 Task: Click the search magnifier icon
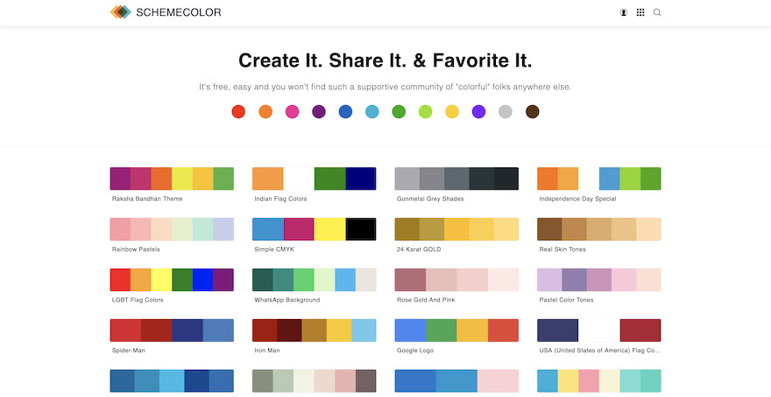[x=657, y=13]
